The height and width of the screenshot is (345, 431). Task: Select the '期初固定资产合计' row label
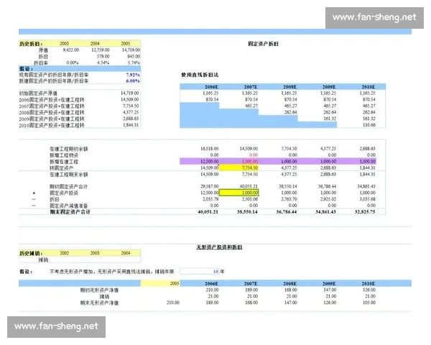(69, 187)
